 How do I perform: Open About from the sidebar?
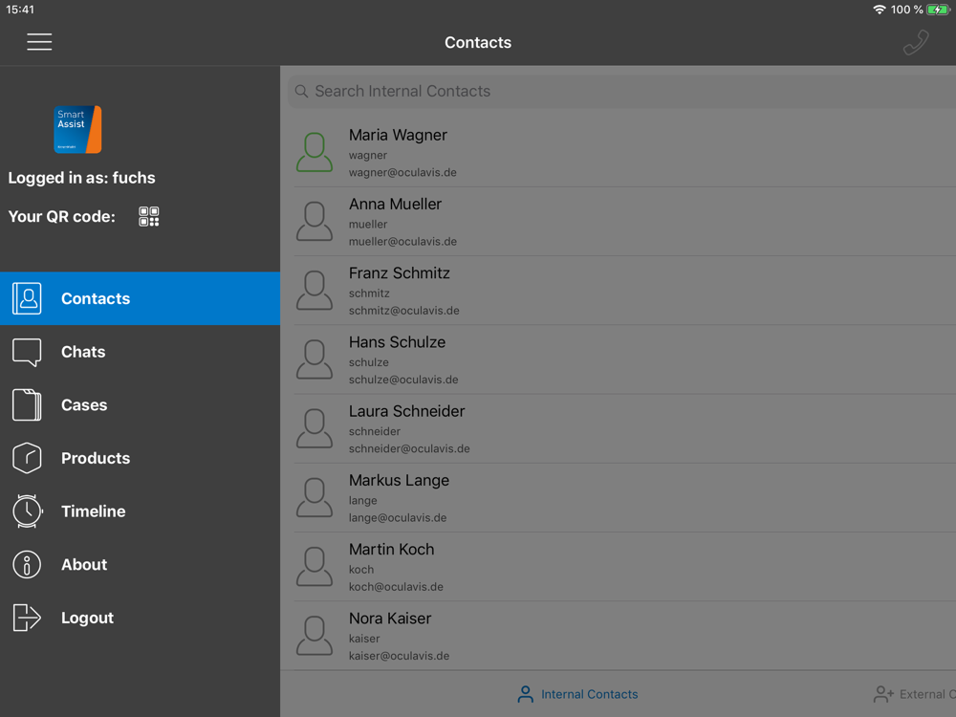tap(141, 565)
